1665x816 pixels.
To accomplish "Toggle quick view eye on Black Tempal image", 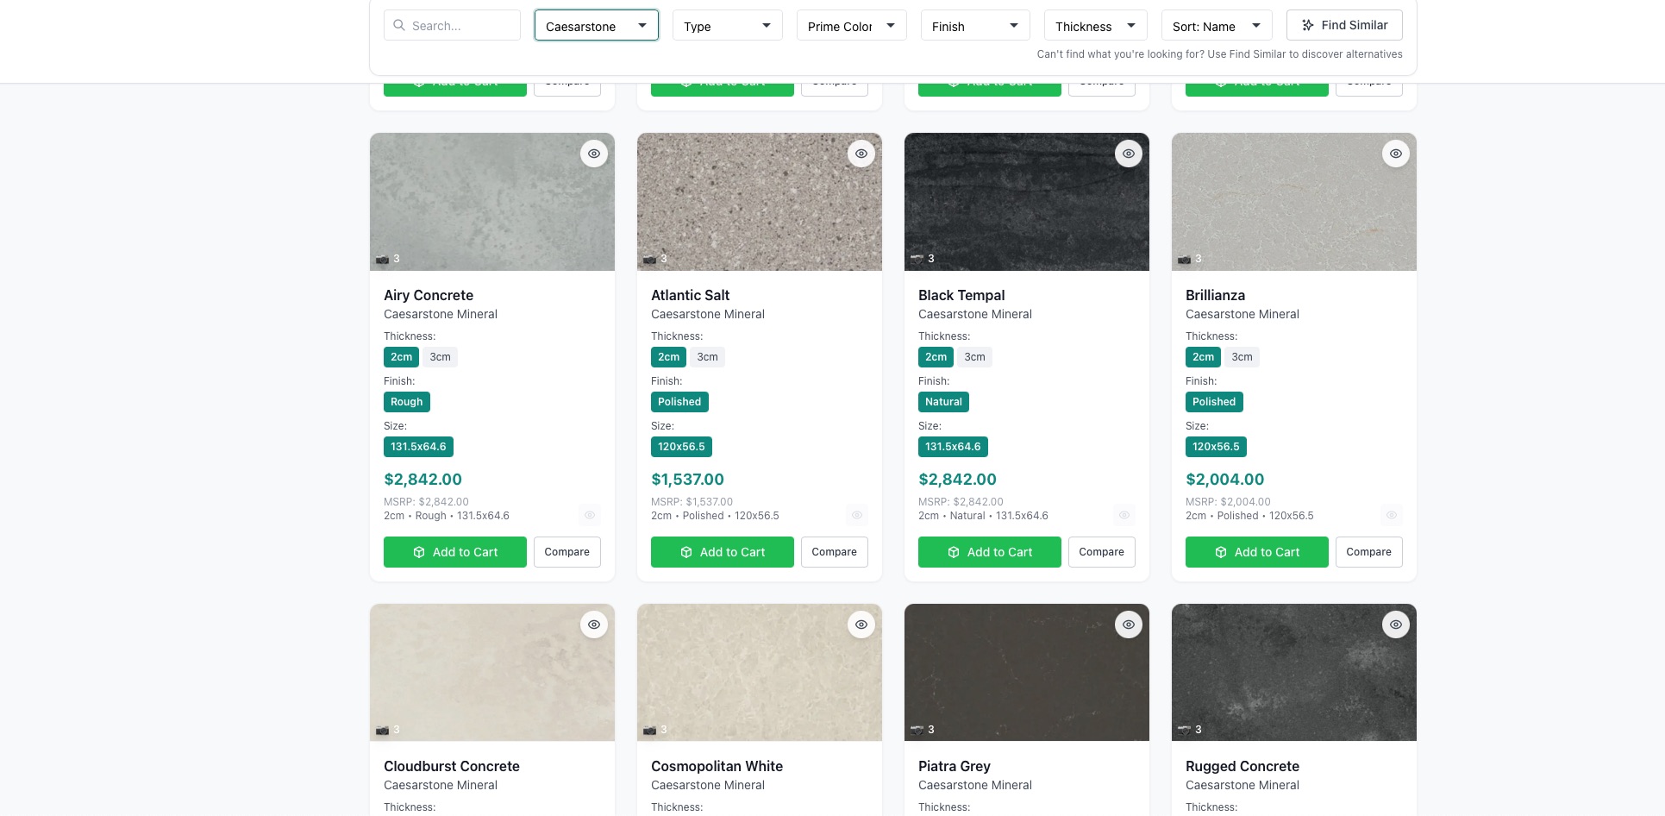I will [x=1129, y=154].
